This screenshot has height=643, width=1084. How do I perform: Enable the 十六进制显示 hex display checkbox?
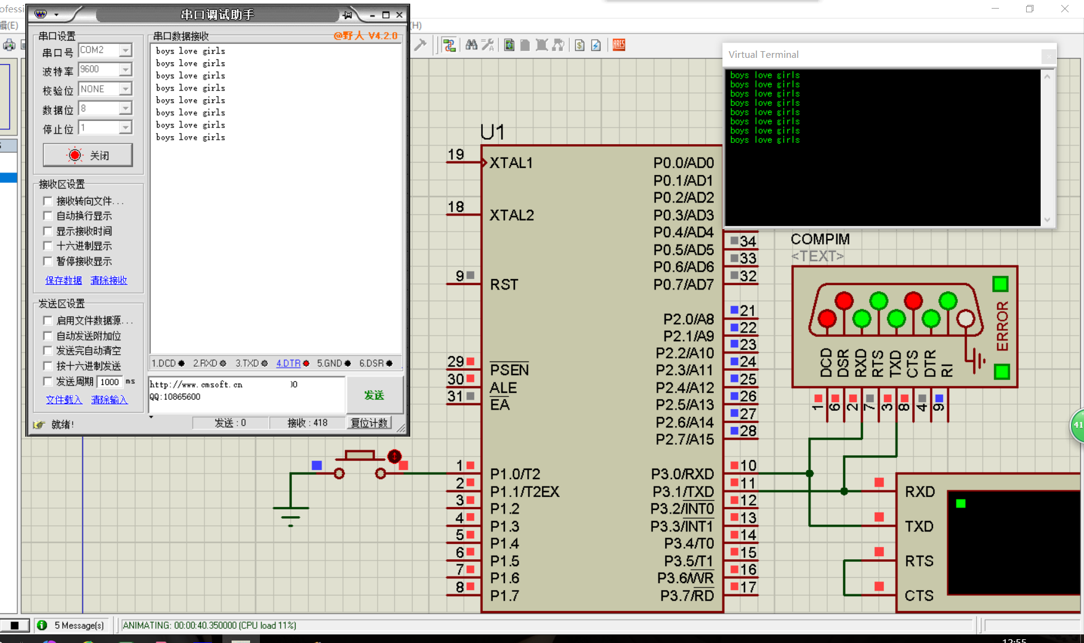pyautogui.click(x=48, y=246)
